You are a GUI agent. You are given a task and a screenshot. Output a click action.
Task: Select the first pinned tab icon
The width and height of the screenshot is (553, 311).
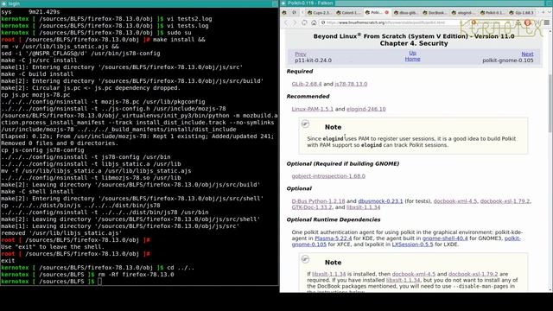click(284, 12)
